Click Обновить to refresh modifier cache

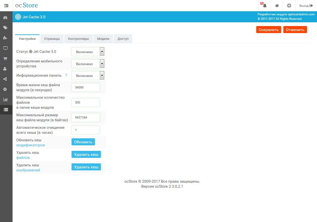(x=83, y=142)
